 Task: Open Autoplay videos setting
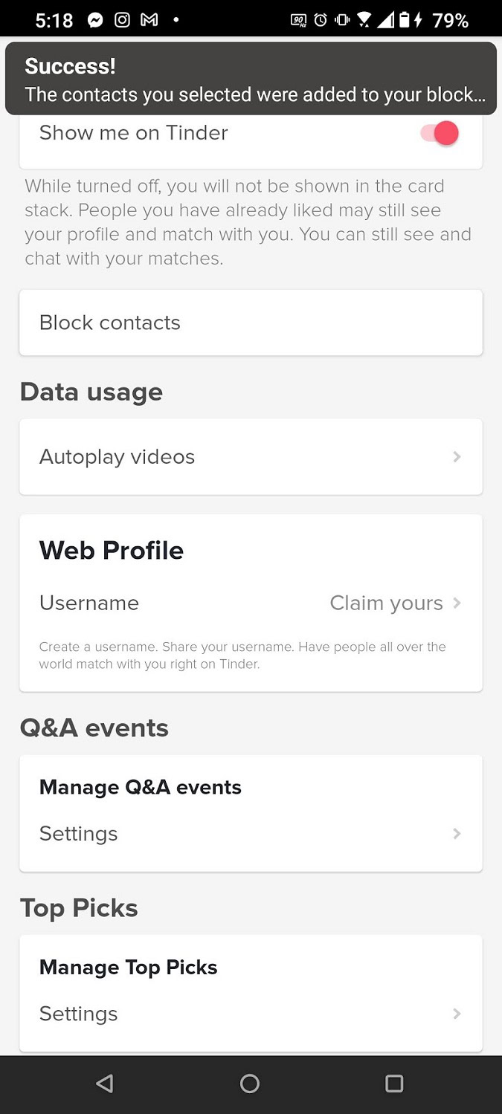(117, 456)
